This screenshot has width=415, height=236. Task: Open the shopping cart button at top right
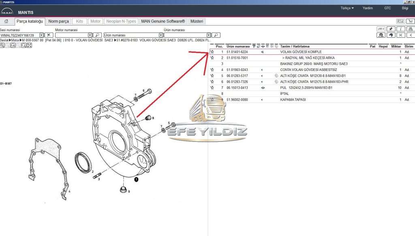(411, 21)
